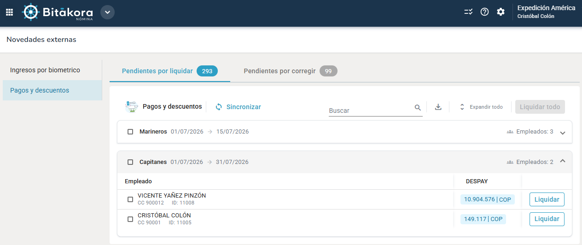This screenshot has height=245, width=582.
Task: Click the CRISTÓBAL COLÓN employee name
Action: pos(164,216)
